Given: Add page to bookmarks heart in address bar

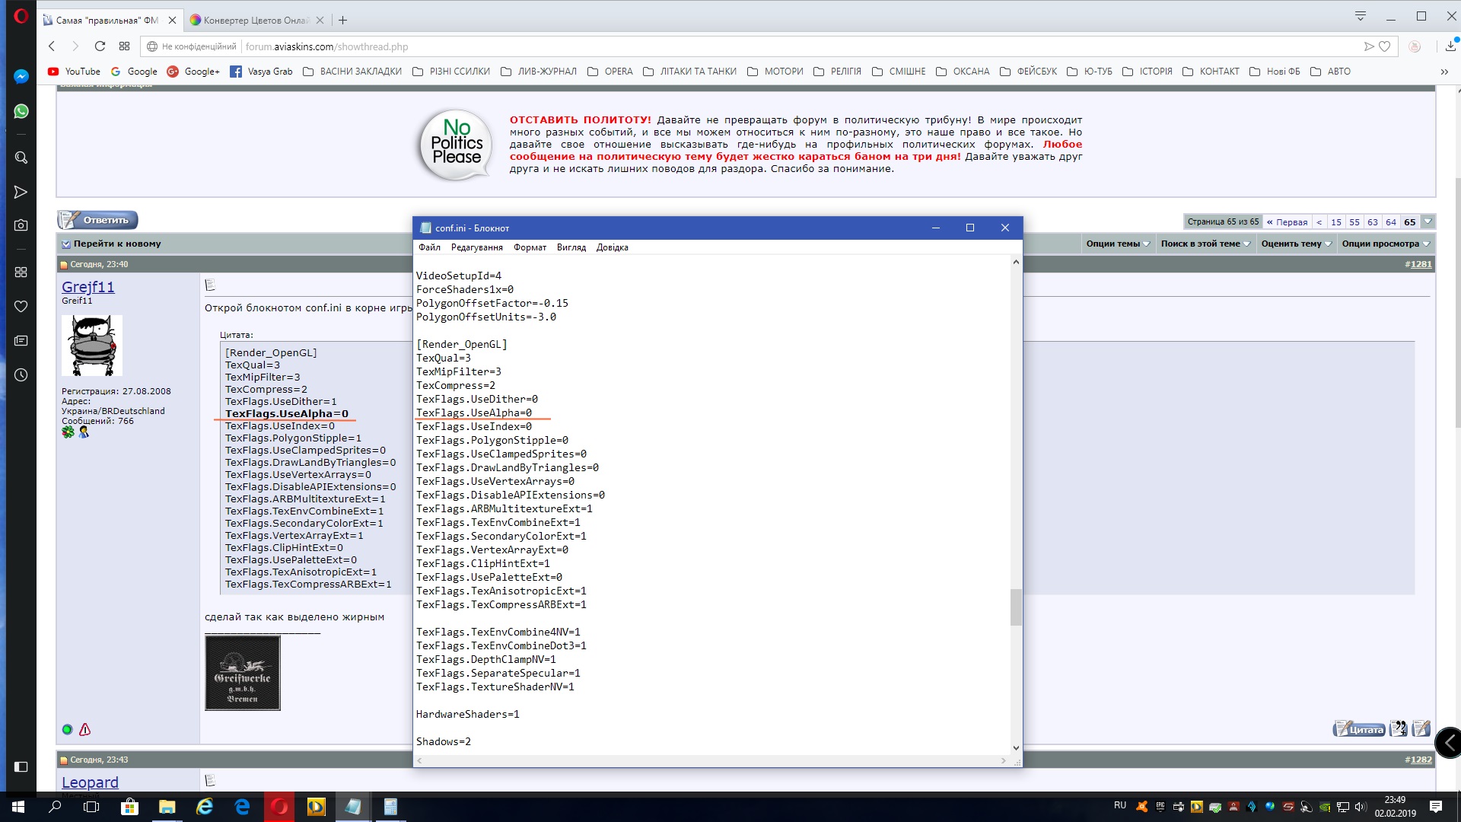Looking at the screenshot, I should (x=1385, y=46).
